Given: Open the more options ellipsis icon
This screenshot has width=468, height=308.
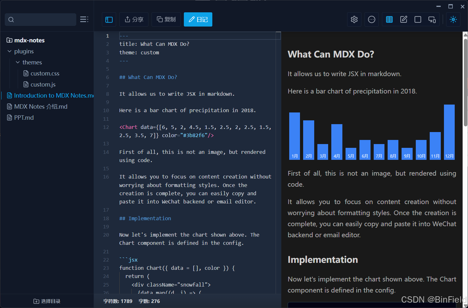Looking at the screenshot, I should (x=371, y=20).
